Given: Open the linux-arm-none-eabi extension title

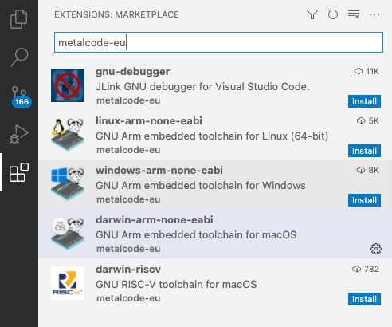Looking at the screenshot, I should point(149,121).
